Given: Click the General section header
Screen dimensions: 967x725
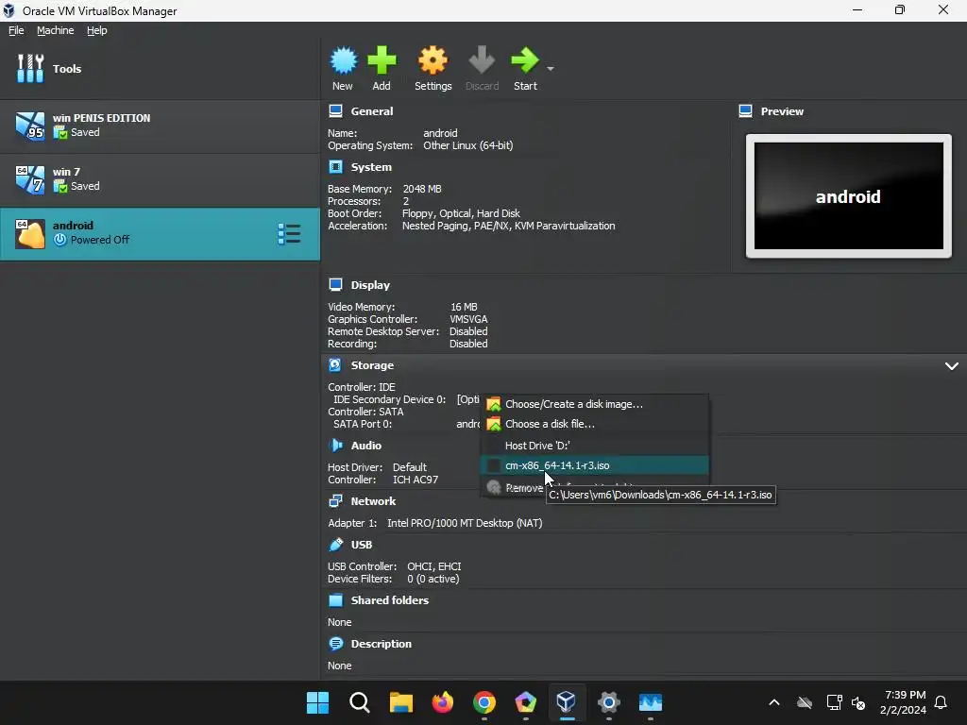Looking at the screenshot, I should 371,111.
